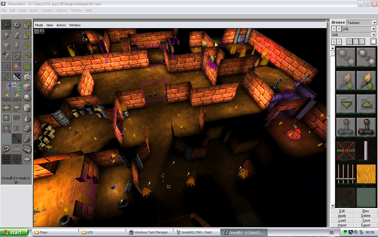Open the viewport Actors menu
378x237 pixels.
61,25
